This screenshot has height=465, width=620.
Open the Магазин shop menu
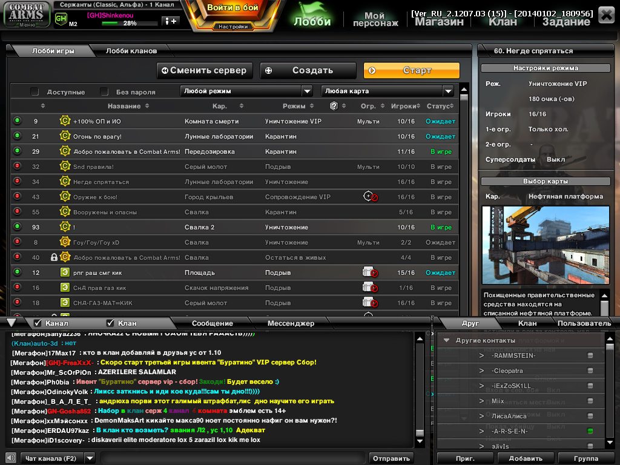(439, 21)
